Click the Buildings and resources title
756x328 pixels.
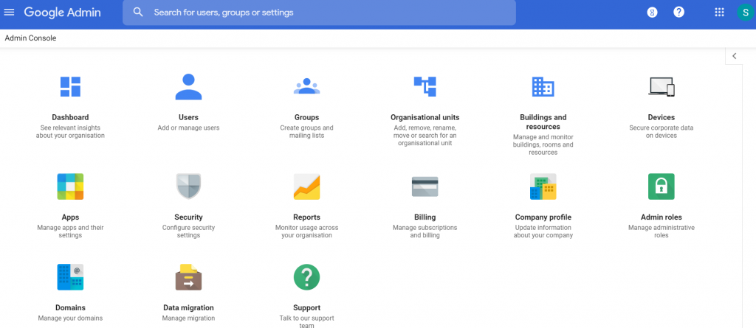(x=543, y=122)
